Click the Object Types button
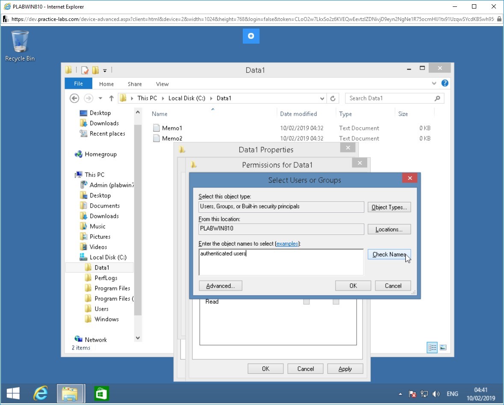Screen dimensions: 504x405 [389, 207]
